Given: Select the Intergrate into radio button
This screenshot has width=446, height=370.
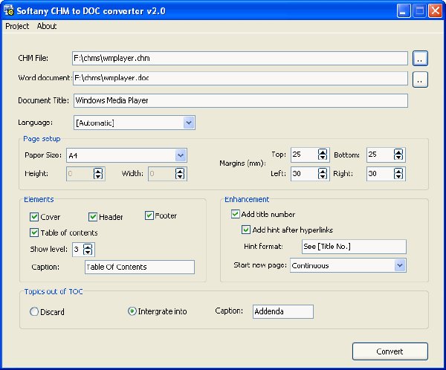Looking at the screenshot, I should point(132,311).
